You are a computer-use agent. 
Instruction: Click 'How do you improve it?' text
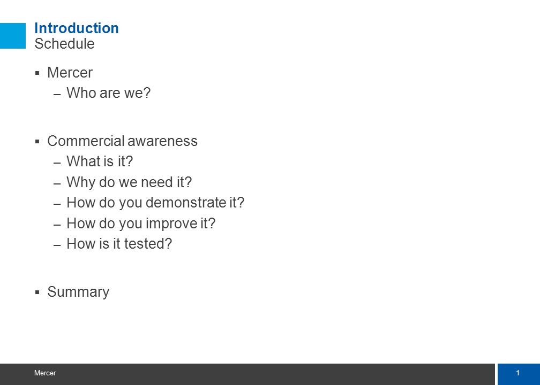[x=141, y=223]
